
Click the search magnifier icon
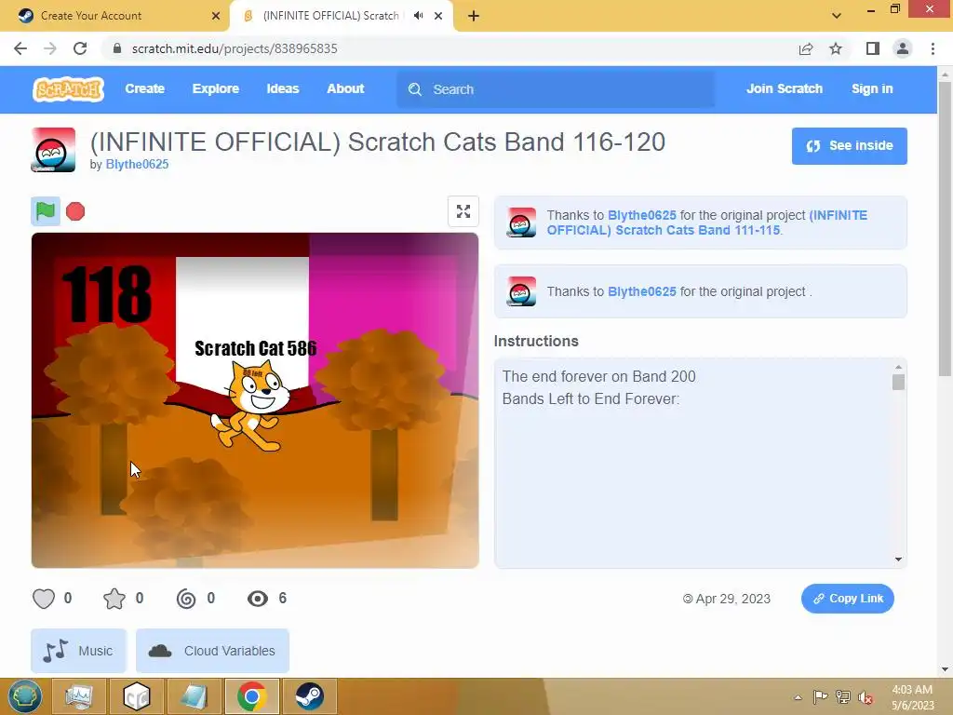click(x=415, y=89)
